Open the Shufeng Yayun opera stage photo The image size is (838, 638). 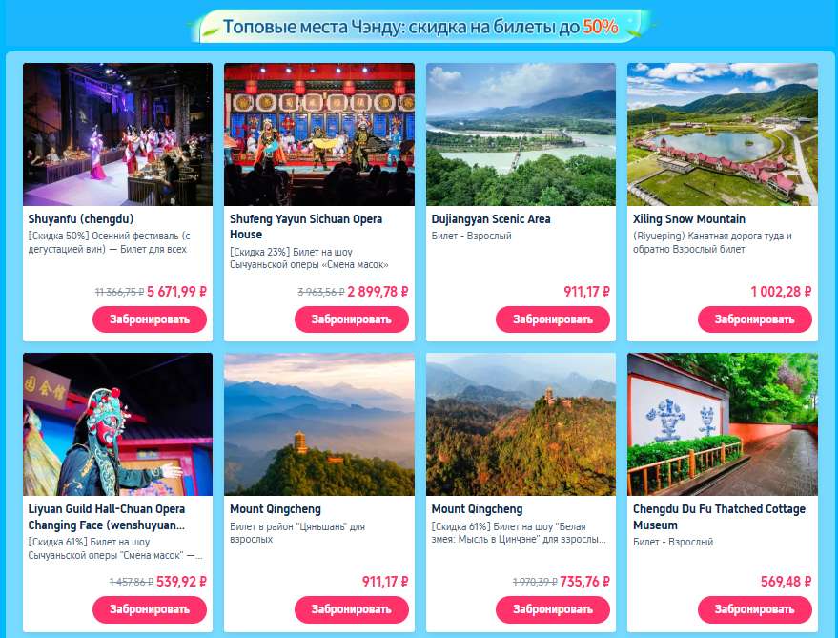tap(319, 134)
